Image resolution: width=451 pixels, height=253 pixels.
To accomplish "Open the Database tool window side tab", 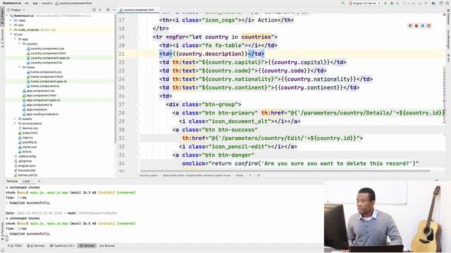I will pyautogui.click(x=448, y=18).
